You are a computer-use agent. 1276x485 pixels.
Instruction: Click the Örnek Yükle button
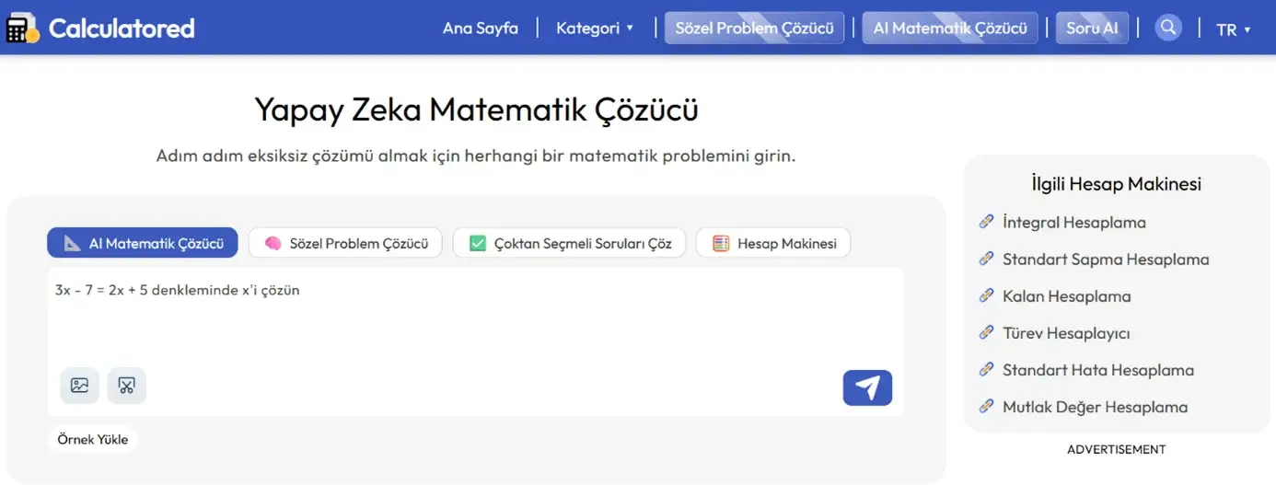(x=92, y=440)
